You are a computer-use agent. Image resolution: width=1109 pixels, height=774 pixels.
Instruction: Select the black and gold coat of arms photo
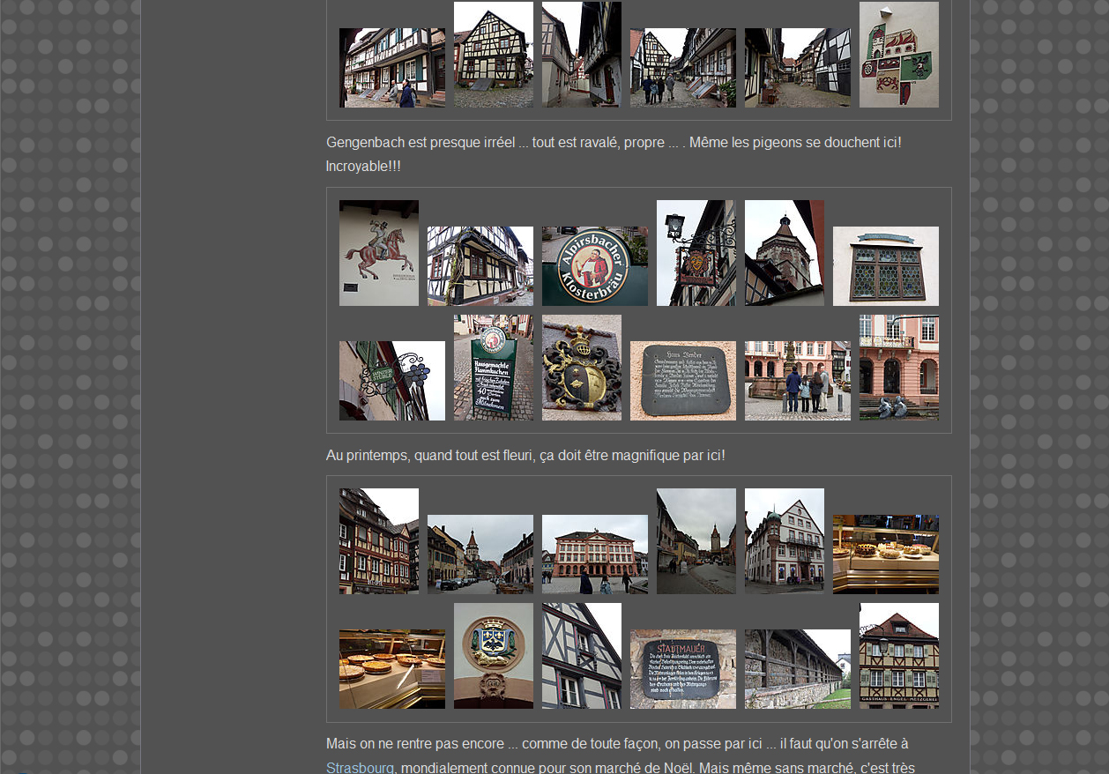click(581, 368)
